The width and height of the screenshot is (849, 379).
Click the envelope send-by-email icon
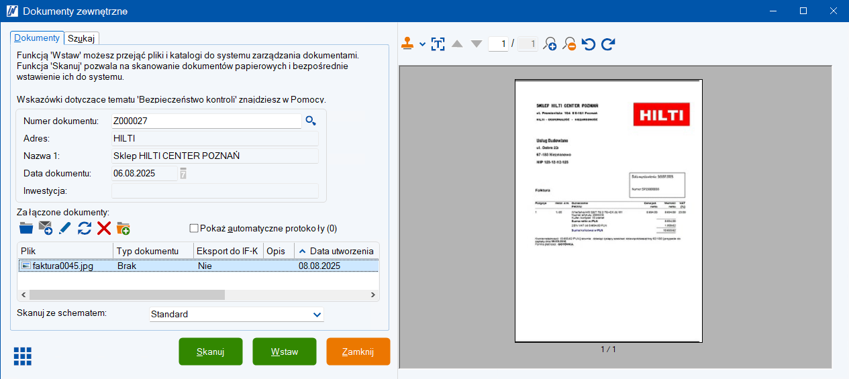click(45, 228)
